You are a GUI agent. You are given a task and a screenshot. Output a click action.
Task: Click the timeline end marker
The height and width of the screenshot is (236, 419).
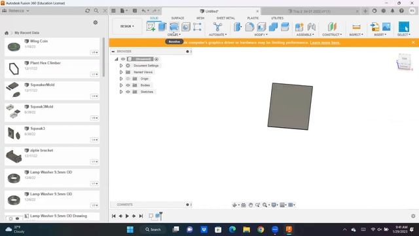[x=161, y=216]
